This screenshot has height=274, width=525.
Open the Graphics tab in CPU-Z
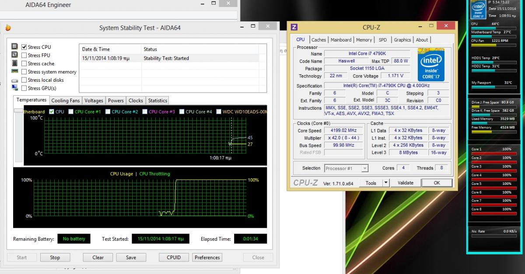click(402, 40)
